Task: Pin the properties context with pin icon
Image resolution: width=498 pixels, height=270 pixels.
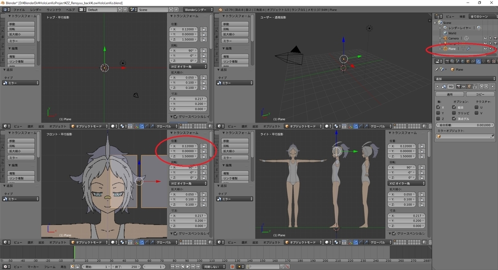Action: click(437, 69)
